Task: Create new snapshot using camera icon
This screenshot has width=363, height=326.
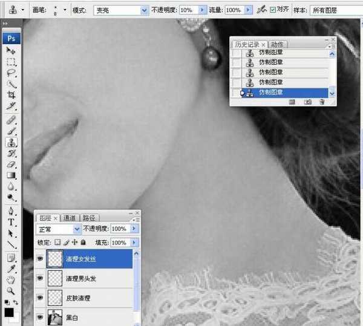Action: [308, 102]
